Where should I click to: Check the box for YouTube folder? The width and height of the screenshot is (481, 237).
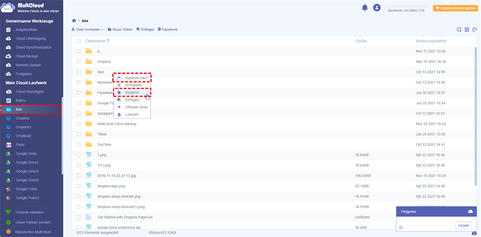click(x=79, y=145)
